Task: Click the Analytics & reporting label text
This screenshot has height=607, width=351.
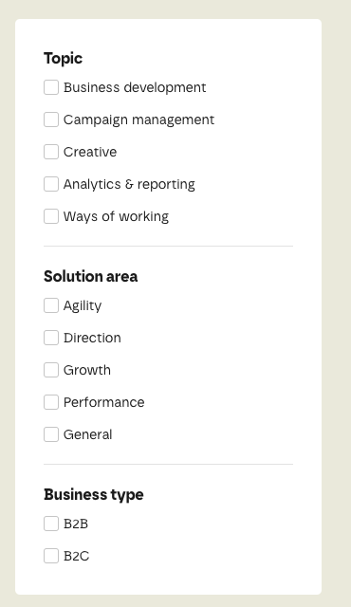Action: (x=129, y=185)
